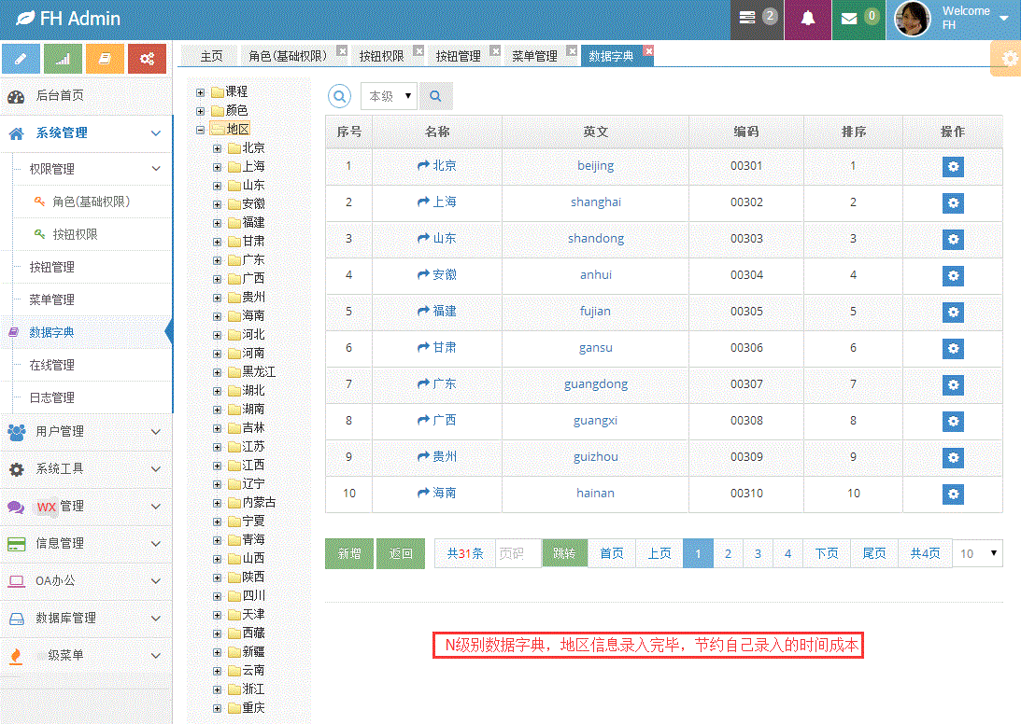This screenshot has height=724, width=1021.
Task: Switch to the 按钮权限 tab
Action: point(381,57)
